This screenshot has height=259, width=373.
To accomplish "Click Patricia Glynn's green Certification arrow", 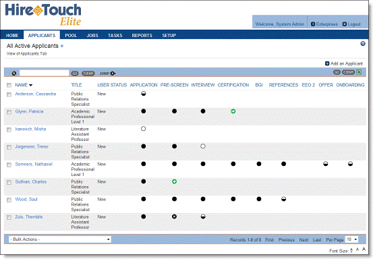I will [x=233, y=111].
